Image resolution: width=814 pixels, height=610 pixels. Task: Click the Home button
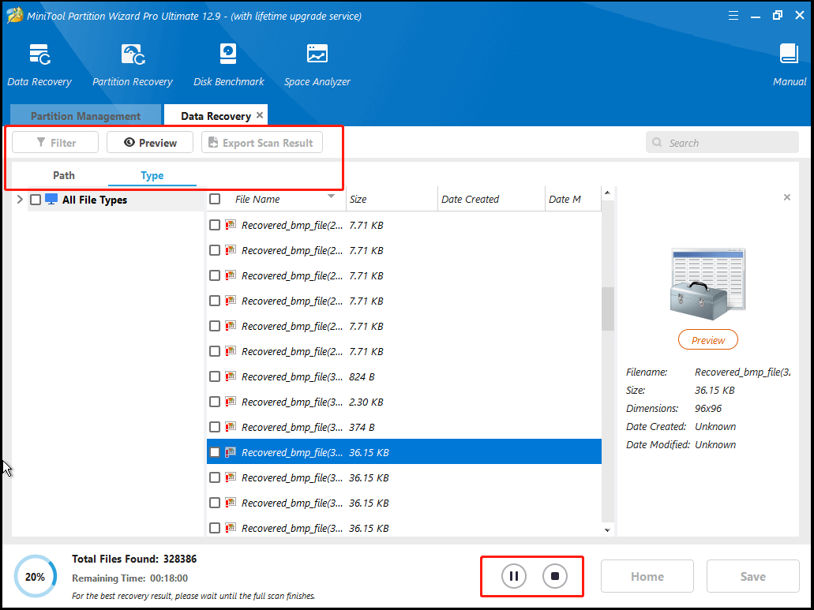click(647, 576)
